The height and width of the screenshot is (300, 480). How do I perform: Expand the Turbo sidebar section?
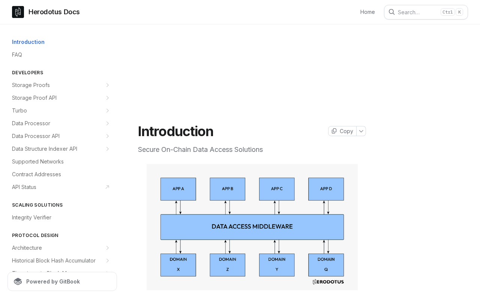[107, 111]
